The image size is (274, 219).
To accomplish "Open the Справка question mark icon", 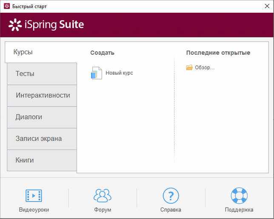I will point(171,196).
